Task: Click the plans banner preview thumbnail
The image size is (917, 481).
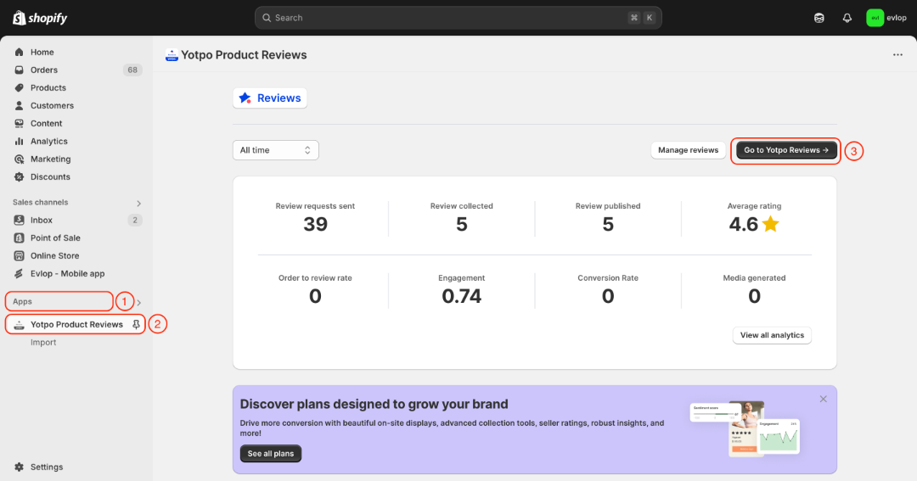Action: click(745, 429)
